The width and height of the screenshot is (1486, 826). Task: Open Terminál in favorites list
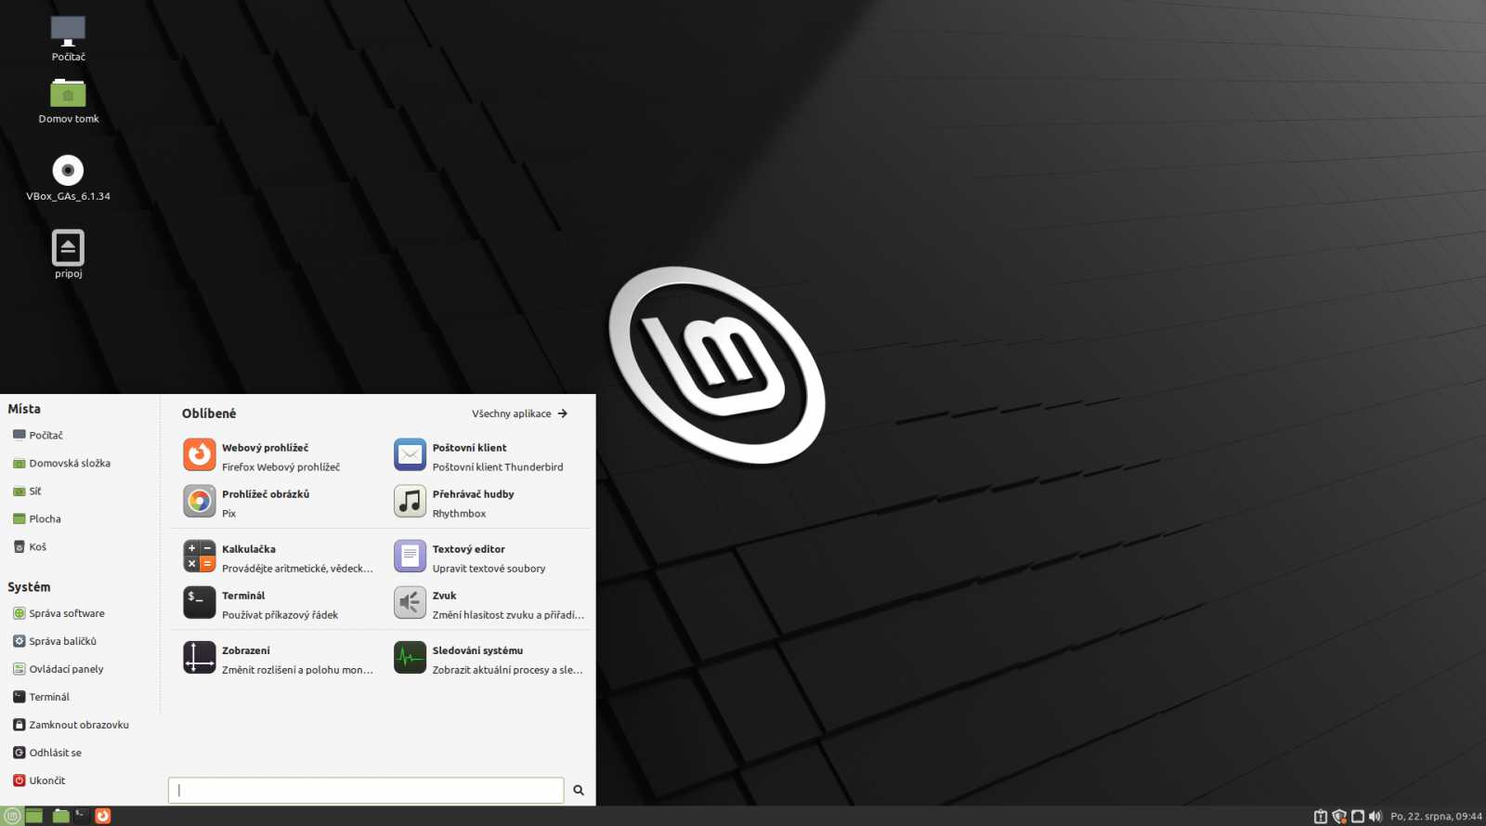tap(279, 604)
